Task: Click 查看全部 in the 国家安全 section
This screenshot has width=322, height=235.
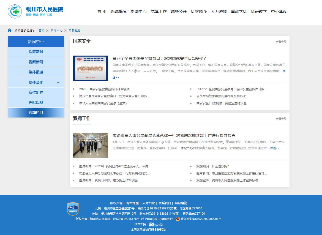Action: (281, 42)
